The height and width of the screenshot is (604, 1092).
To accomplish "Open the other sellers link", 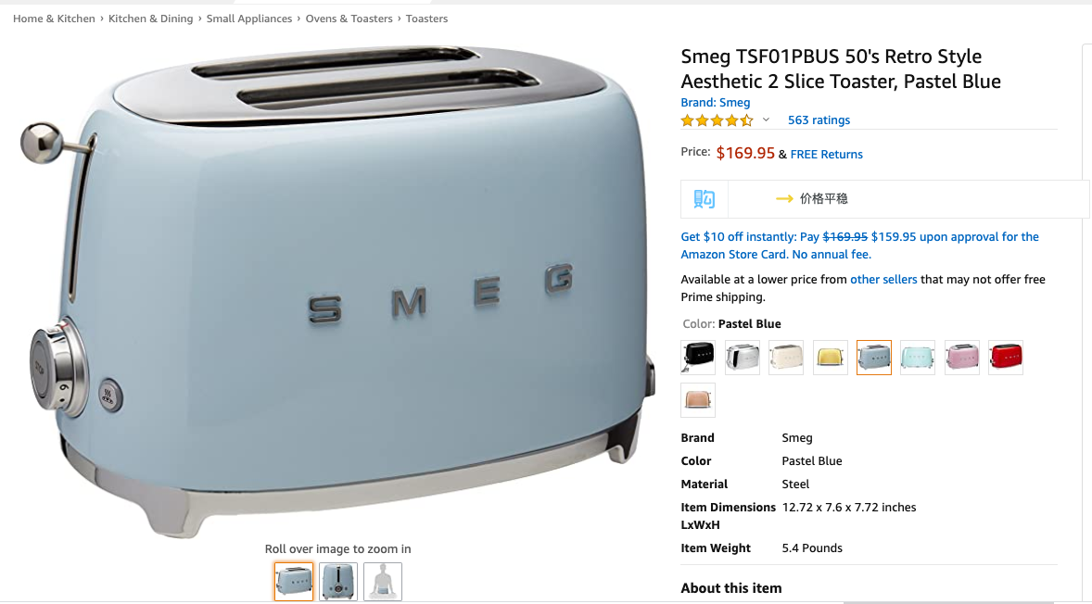I will click(883, 279).
